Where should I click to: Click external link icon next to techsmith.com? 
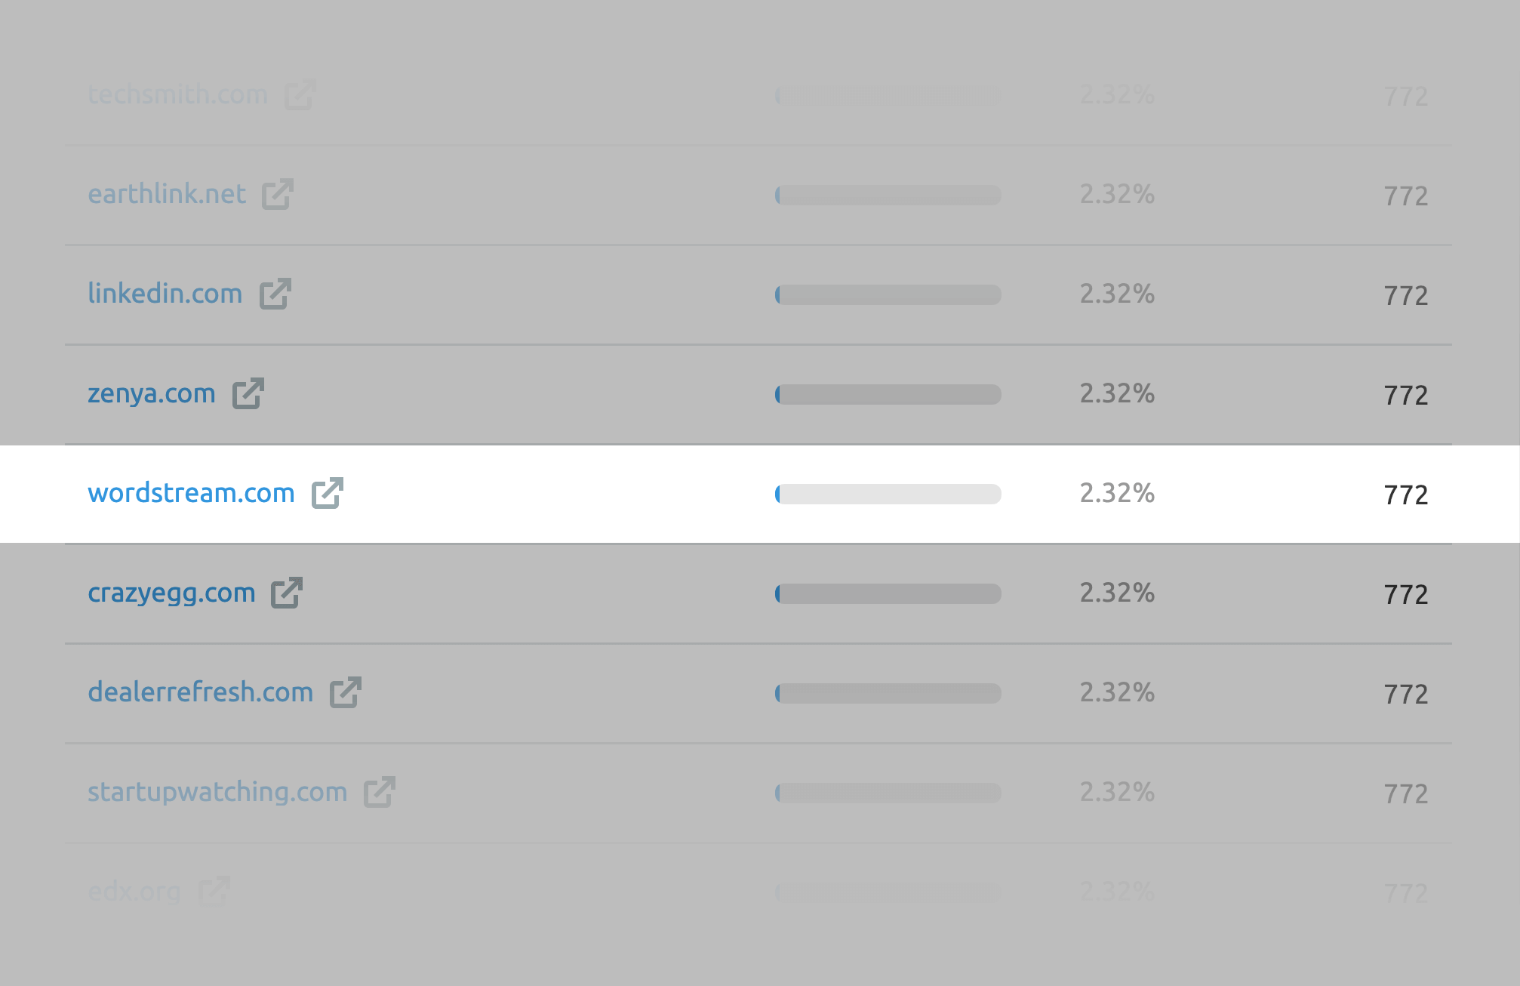pos(299,94)
